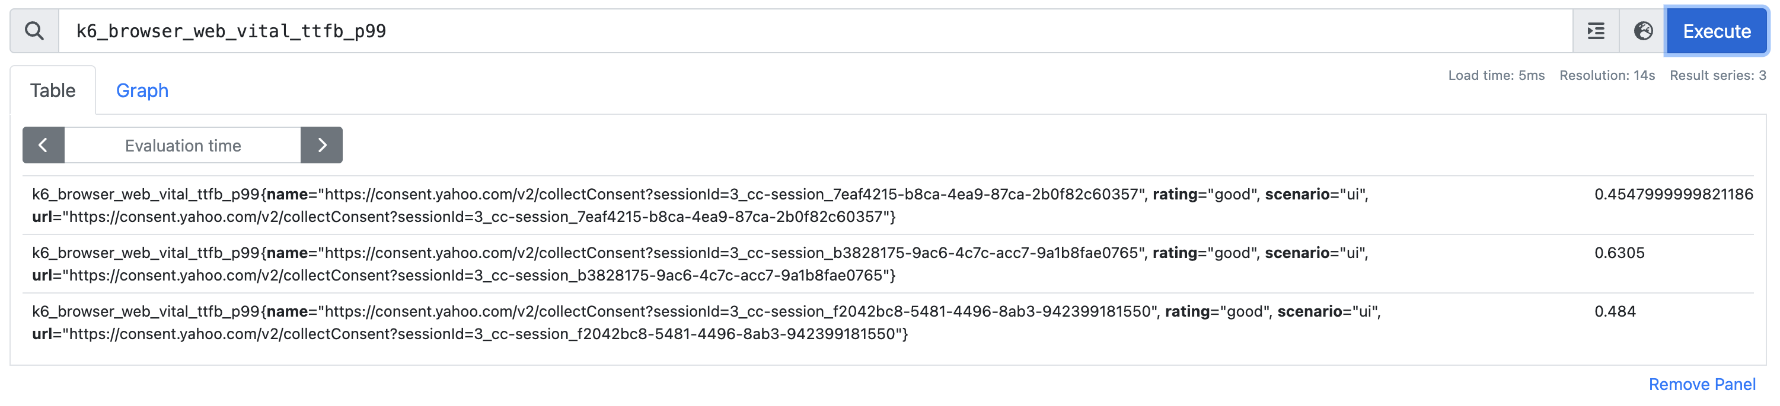The height and width of the screenshot is (406, 1780).
Task: Go to previous evaluation time
Action: [x=43, y=146]
